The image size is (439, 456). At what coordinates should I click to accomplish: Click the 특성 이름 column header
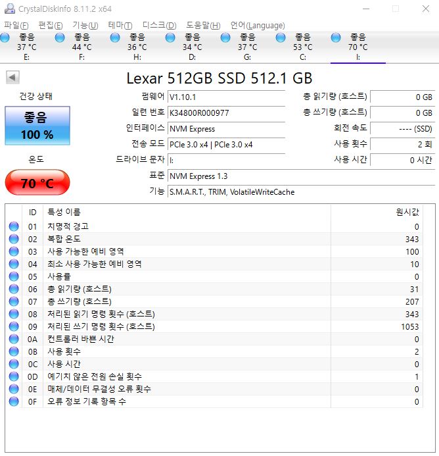(x=187, y=212)
